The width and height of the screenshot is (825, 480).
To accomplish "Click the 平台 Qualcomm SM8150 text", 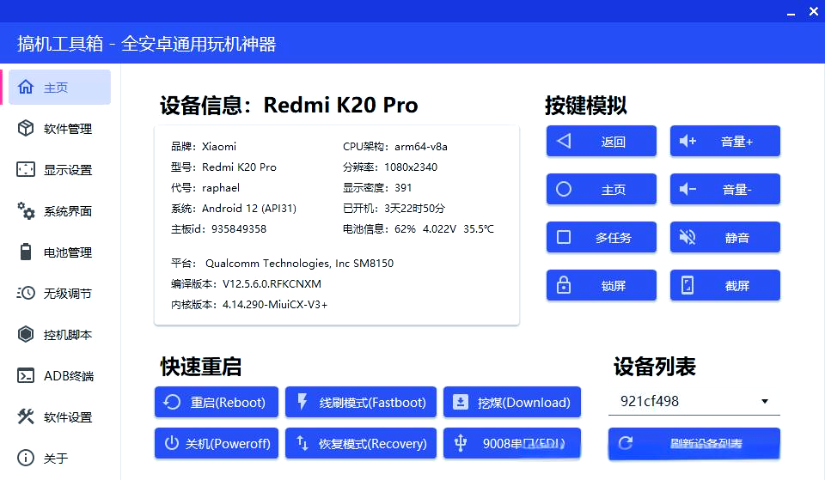I will [x=282, y=264].
